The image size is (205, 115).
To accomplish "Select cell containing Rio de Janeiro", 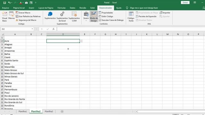I will 15,96.
